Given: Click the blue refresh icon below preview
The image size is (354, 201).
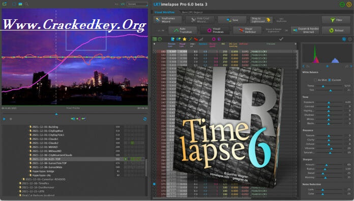Looking at the screenshot, I should (145, 119).
